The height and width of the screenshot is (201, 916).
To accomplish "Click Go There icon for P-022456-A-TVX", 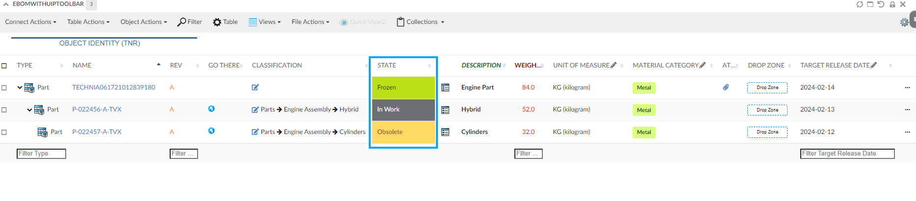I will coord(211,109).
